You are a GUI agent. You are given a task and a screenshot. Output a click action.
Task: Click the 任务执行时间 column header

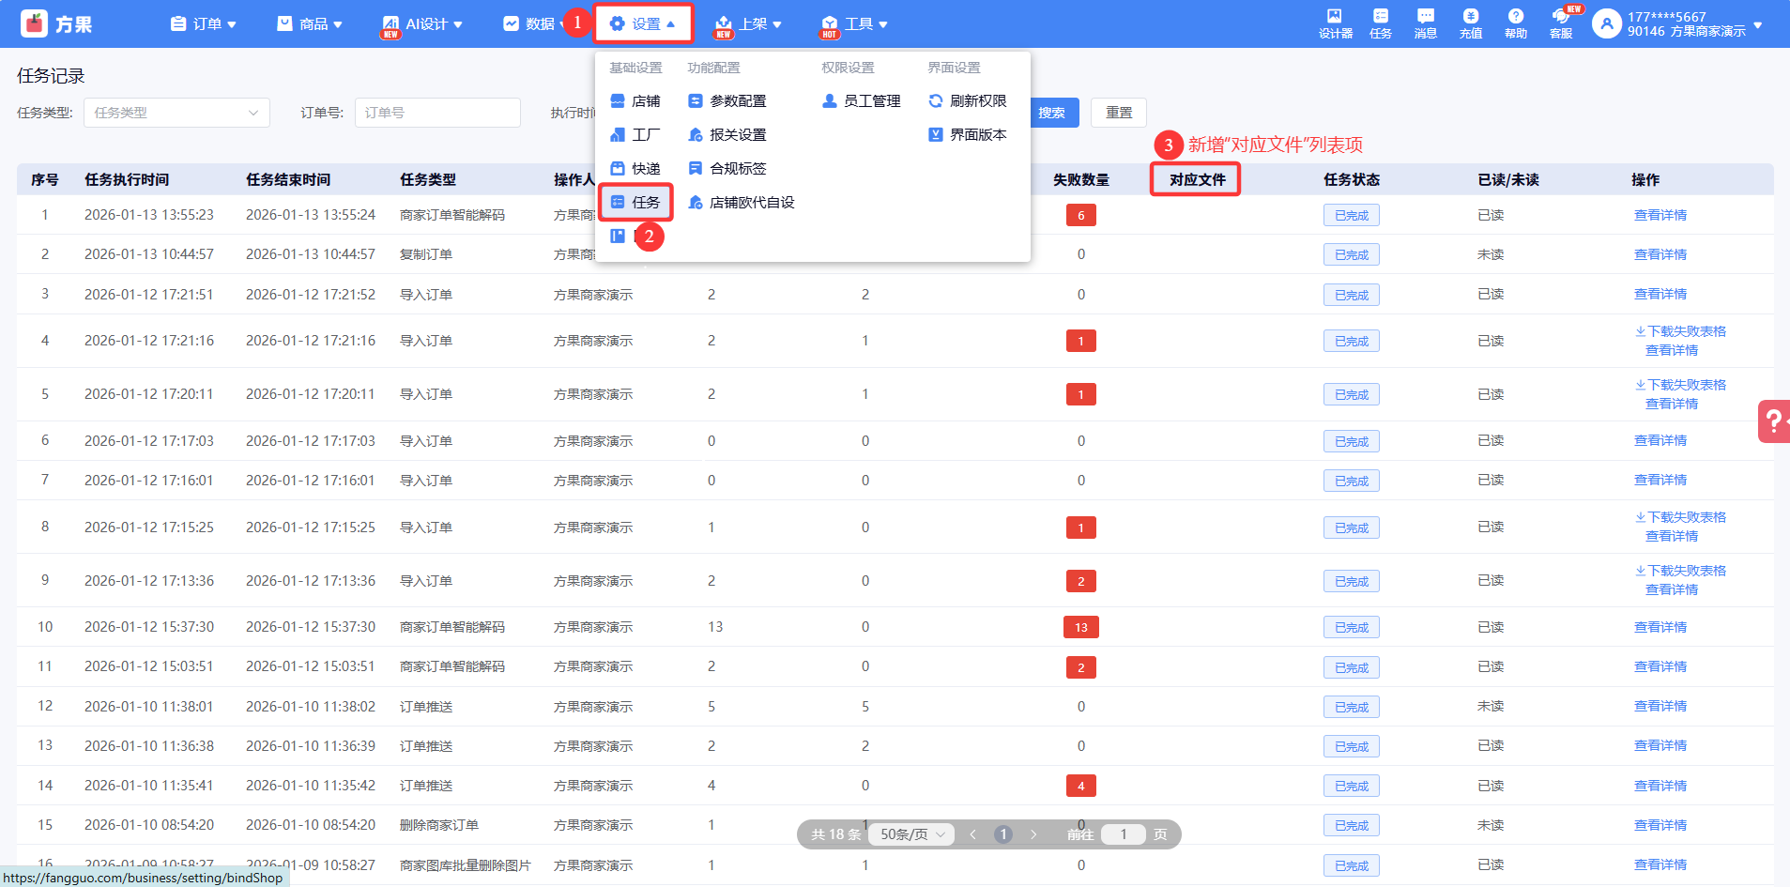(x=127, y=179)
